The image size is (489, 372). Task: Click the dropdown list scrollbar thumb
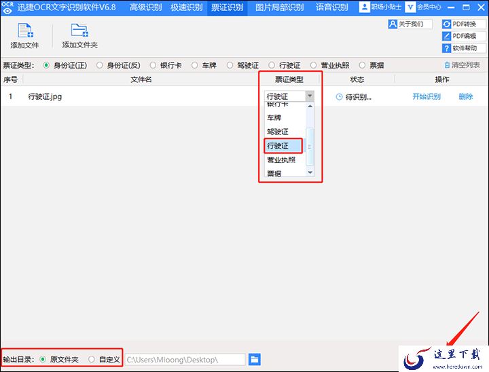(x=310, y=147)
